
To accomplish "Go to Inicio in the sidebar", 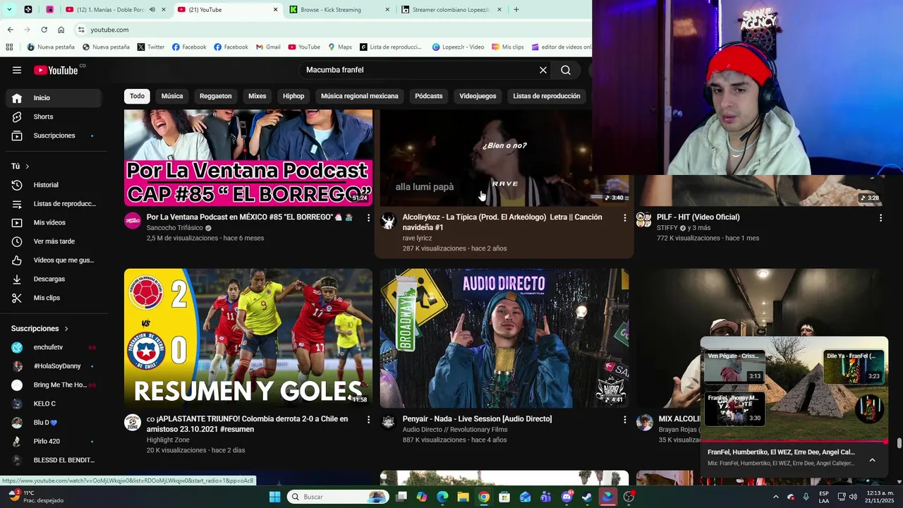I will tap(54, 98).
